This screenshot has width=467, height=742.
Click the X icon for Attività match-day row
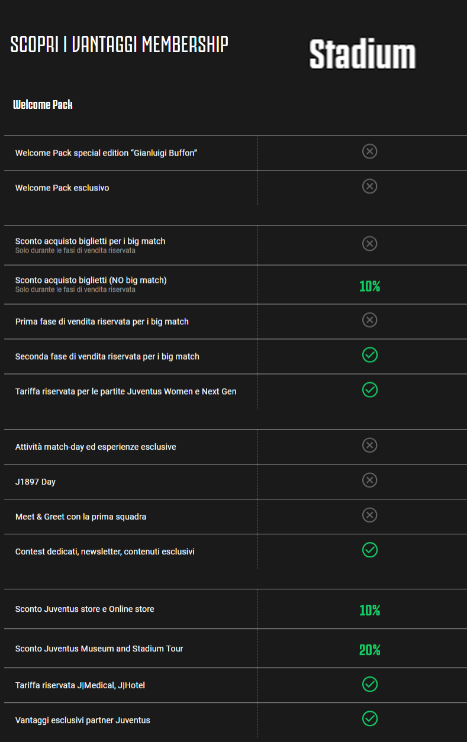pyautogui.click(x=370, y=446)
